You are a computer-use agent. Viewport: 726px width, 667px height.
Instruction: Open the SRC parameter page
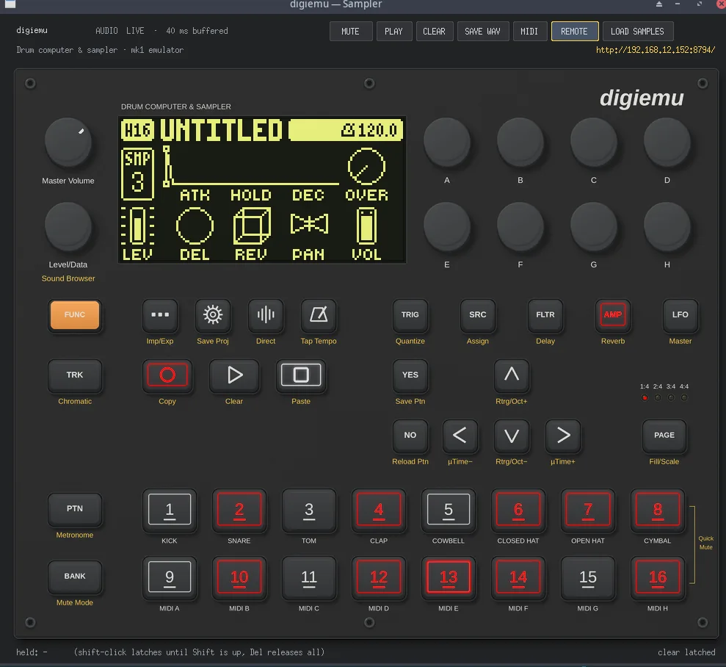478,315
